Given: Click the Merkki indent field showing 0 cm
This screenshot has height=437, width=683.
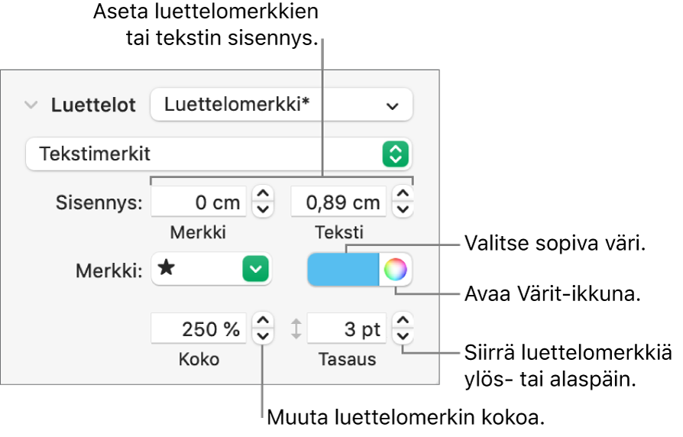Looking at the screenshot, I should pos(199,202).
